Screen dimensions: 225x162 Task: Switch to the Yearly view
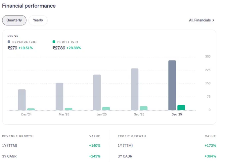pyautogui.click(x=38, y=20)
